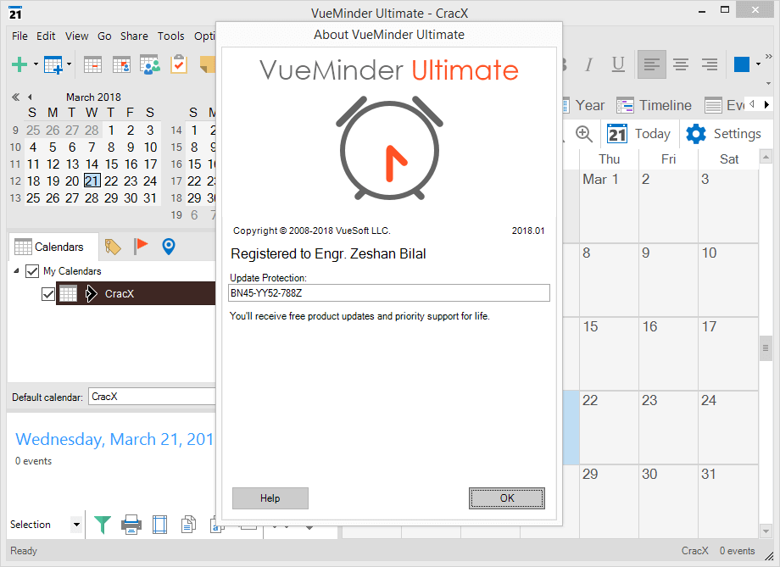
Task: Switch to the Calendars tab
Action: 53,247
